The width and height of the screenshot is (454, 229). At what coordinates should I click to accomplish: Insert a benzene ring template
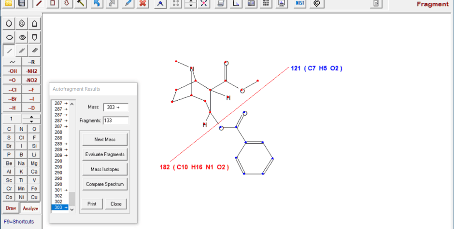click(22, 24)
